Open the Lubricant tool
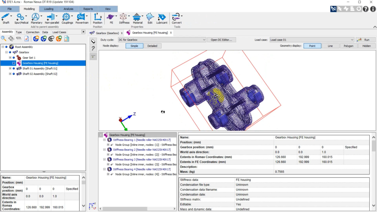The width and height of the screenshot is (377, 212). click(162, 18)
